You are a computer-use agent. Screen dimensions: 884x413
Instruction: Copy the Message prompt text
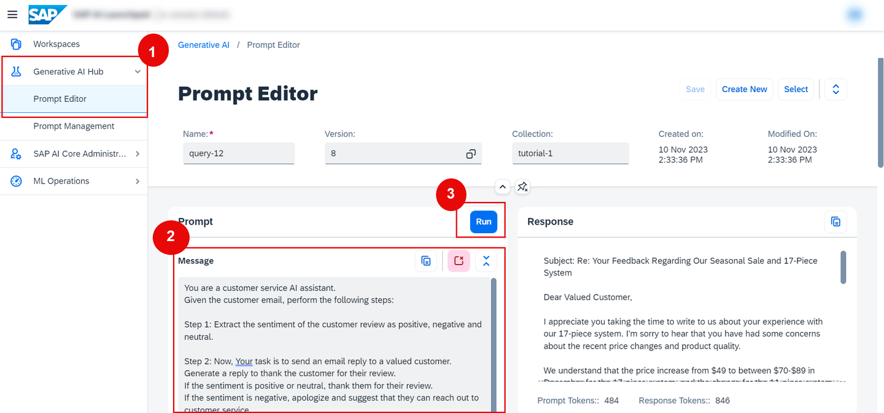point(426,261)
